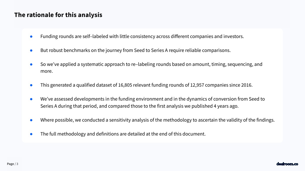Click the bullet beside "The full methodology"
The height and width of the screenshot is (171, 305).
(x=31, y=134)
